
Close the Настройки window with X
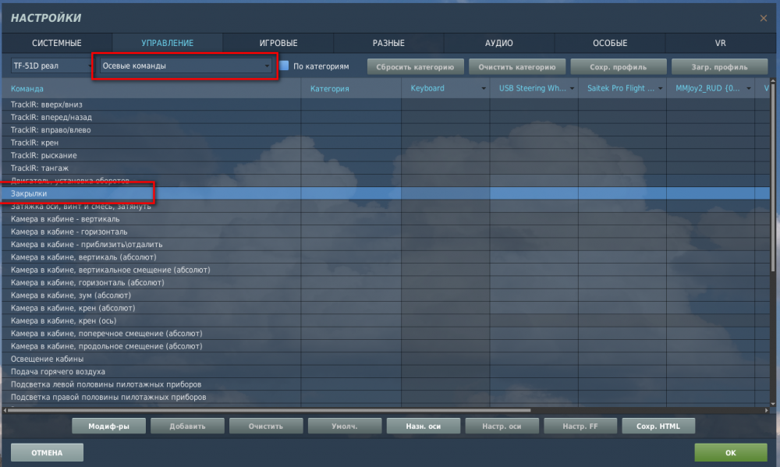[x=763, y=19]
